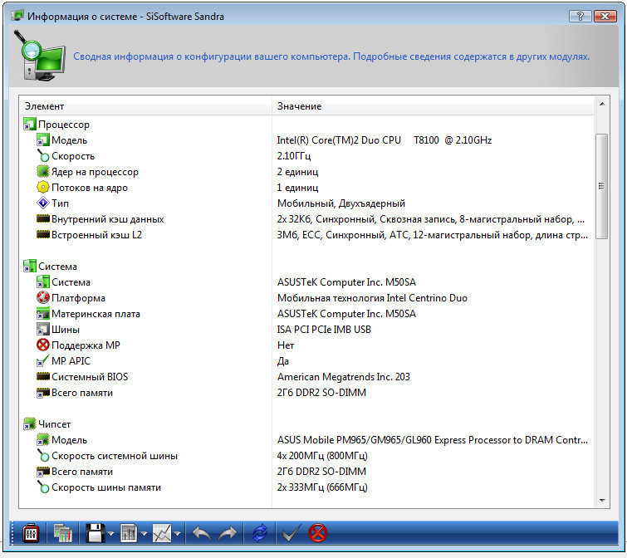627x558 pixels.
Task: Click the Поддержка MP red cross icon
Action: point(43,345)
